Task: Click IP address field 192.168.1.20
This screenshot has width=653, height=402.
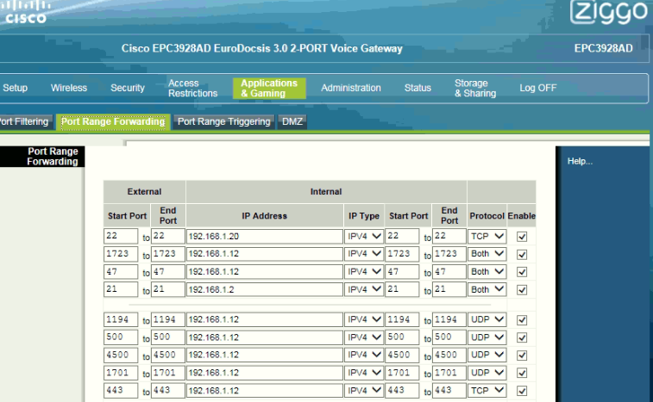Action: coord(265,236)
